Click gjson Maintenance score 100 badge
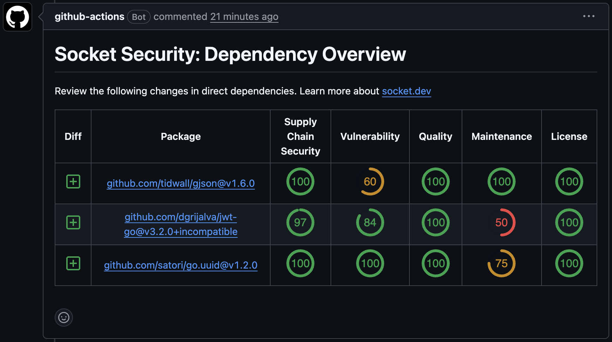612x342 pixels. pos(502,181)
